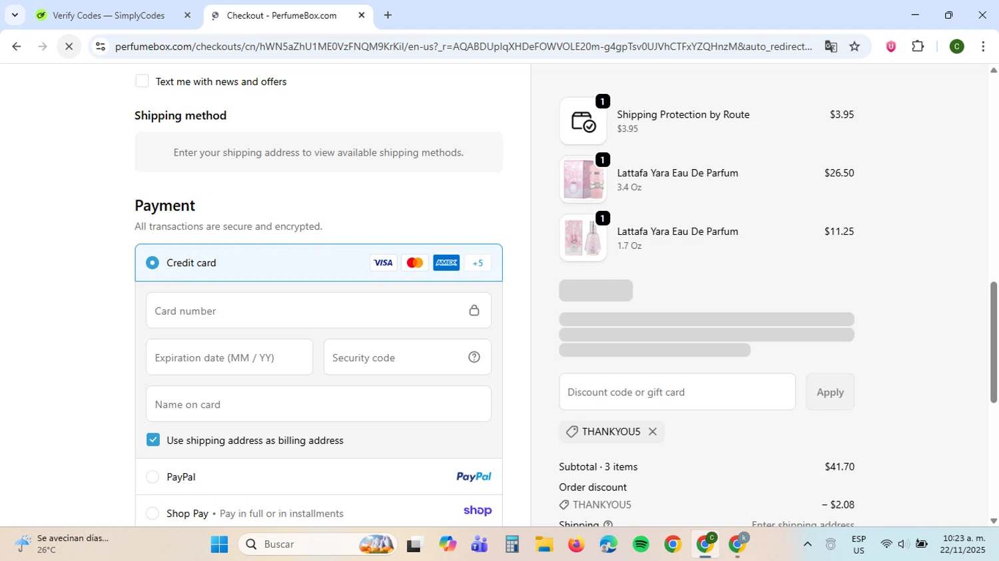Open the Chrome tab search dropdown arrow
This screenshot has height=561, width=999.
coord(15,15)
